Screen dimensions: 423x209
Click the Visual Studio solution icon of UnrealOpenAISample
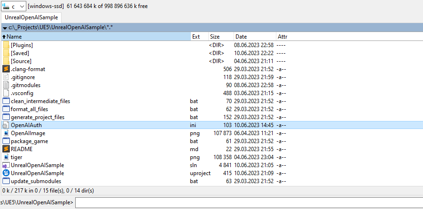click(6, 165)
